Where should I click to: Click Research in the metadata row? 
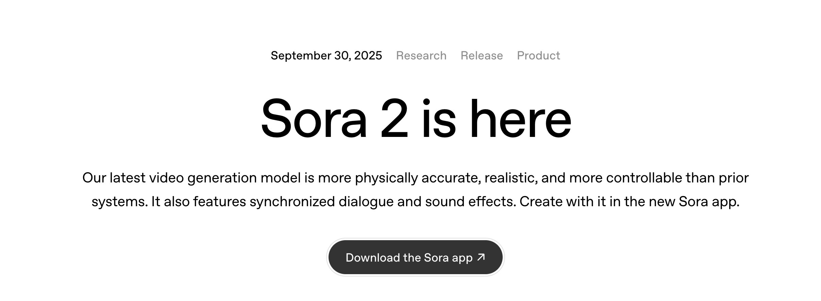(421, 55)
